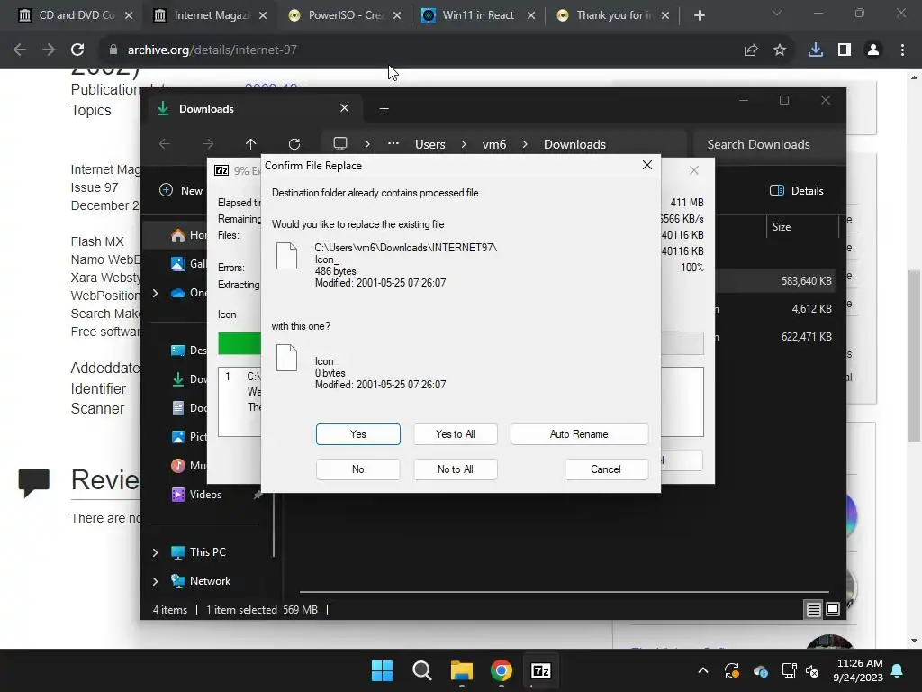This screenshot has height=692, width=922.
Task: Switch to the PowerISO tab
Action: [345, 15]
